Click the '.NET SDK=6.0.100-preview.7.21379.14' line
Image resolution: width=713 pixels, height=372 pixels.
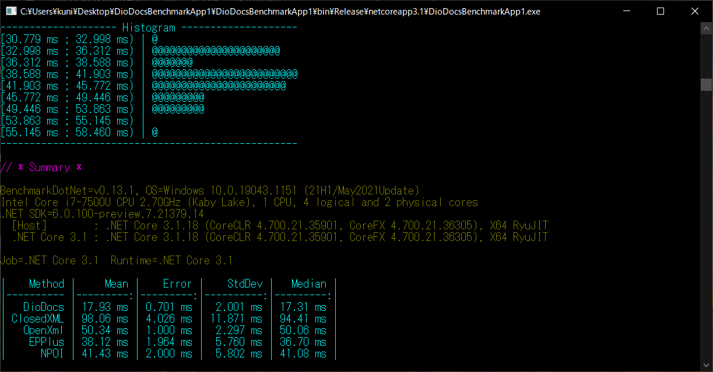click(x=102, y=214)
